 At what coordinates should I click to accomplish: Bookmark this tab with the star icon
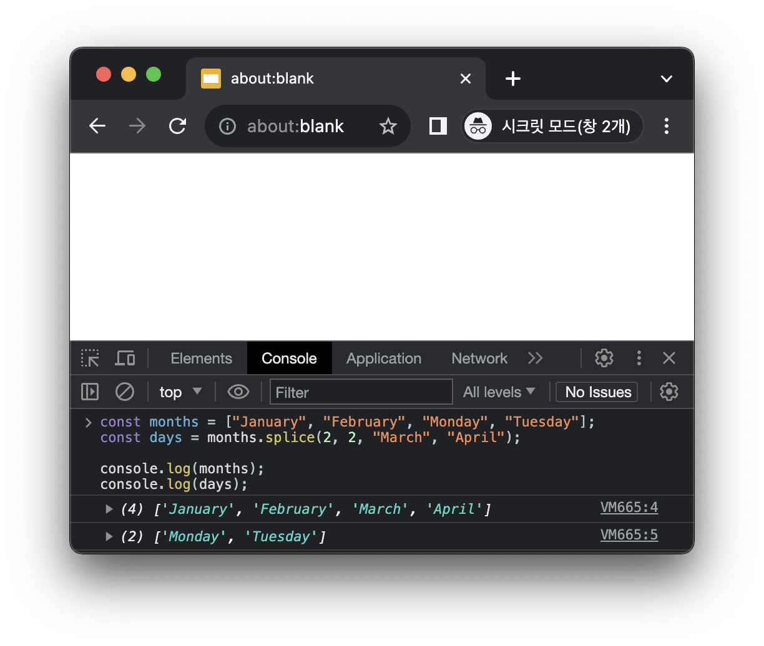(x=388, y=127)
